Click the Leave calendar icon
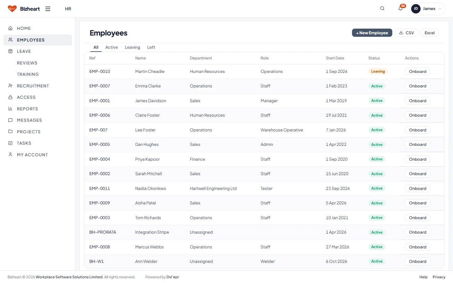Image resolution: width=453 pixels, height=283 pixels. tap(10, 51)
